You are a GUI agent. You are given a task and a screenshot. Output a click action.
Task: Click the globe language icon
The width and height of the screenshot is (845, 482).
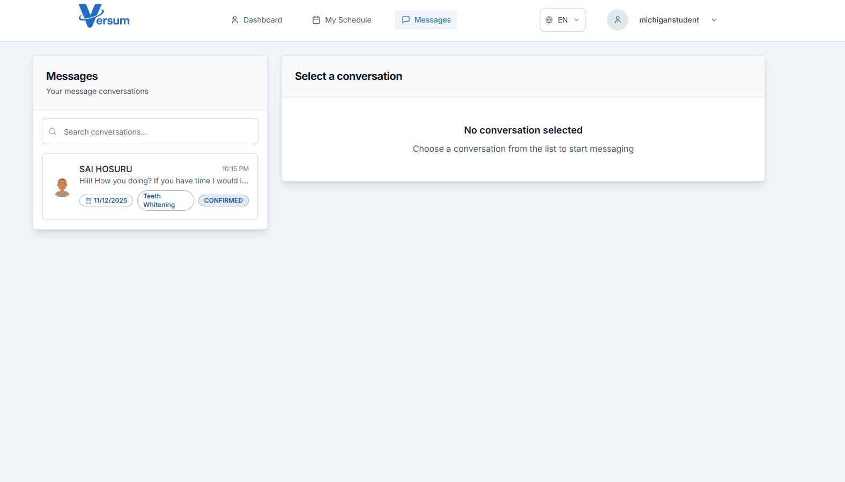(x=549, y=20)
